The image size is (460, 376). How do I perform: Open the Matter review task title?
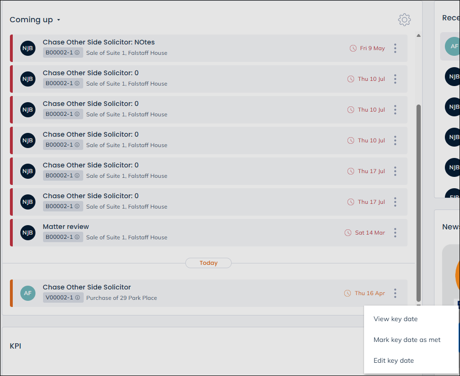coord(66,227)
